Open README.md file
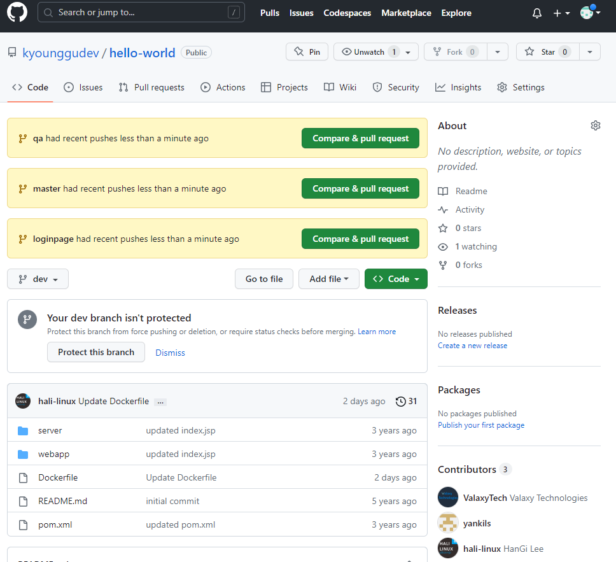Screen dimensions: 616x562 [62, 502]
